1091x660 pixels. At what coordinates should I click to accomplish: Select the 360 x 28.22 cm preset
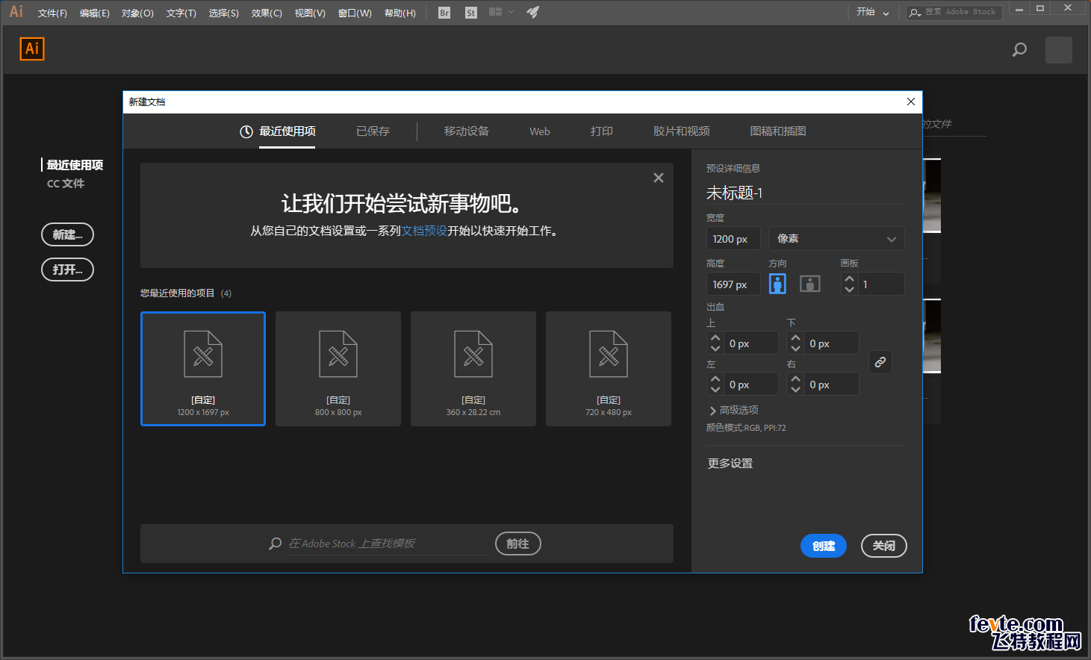point(473,369)
